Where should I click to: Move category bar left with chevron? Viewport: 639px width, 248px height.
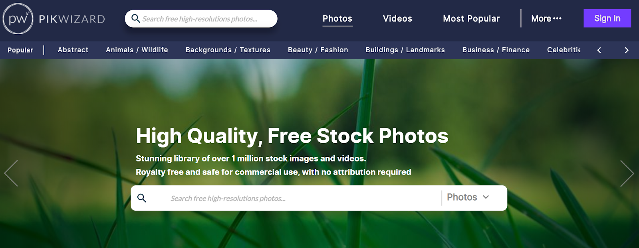tap(599, 50)
